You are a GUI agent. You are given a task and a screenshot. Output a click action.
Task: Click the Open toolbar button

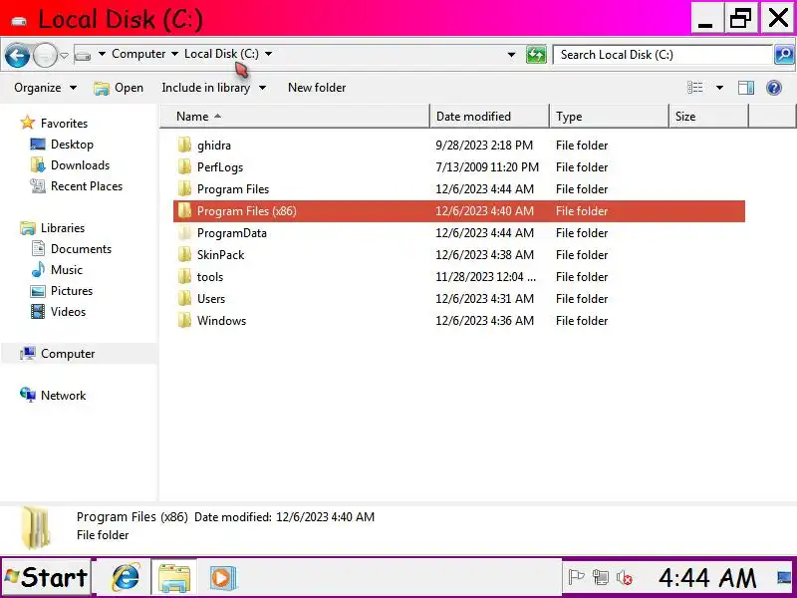tap(119, 88)
